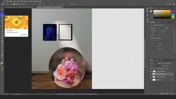Open the search icon at top right
Viewport: 176px width, 99px height.
click(x=167, y=4)
